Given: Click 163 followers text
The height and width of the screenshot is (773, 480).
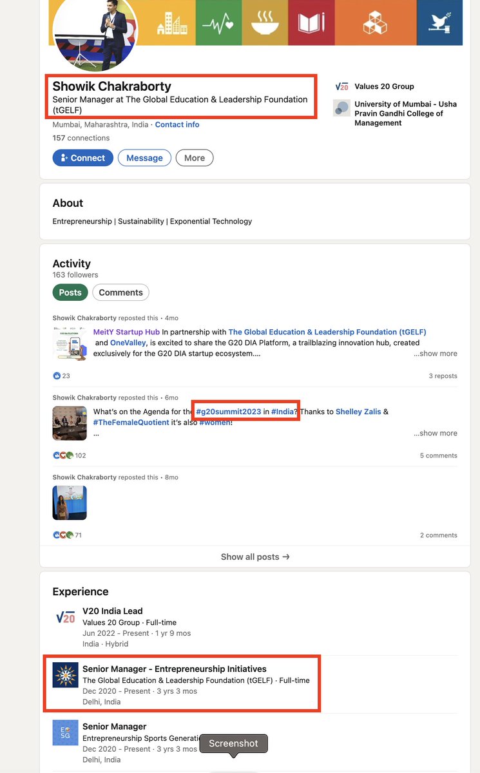Looking at the screenshot, I should pyautogui.click(x=75, y=275).
